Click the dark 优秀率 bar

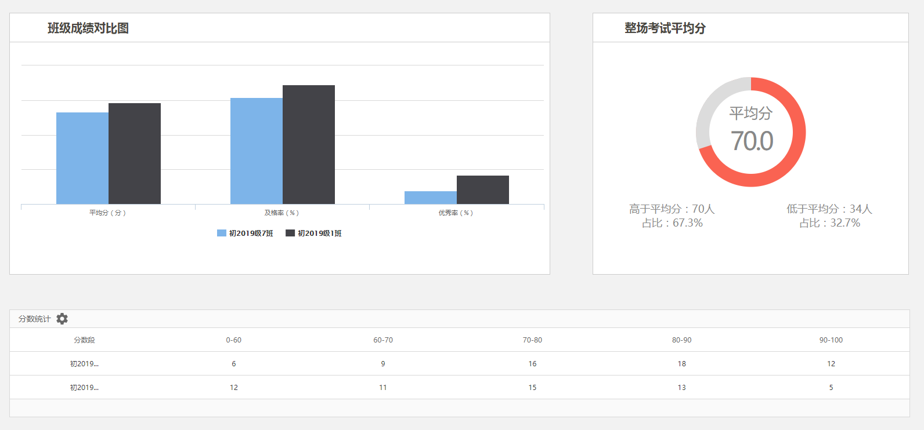(483, 190)
